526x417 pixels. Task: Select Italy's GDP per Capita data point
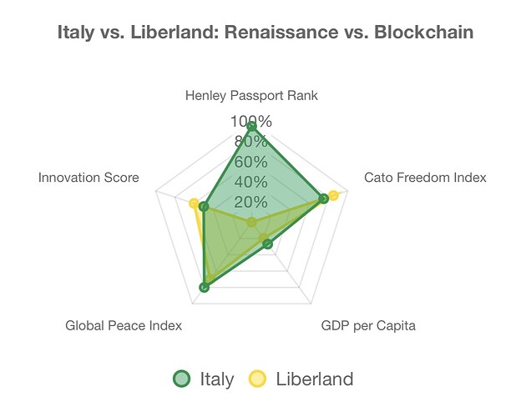point(267,244)
